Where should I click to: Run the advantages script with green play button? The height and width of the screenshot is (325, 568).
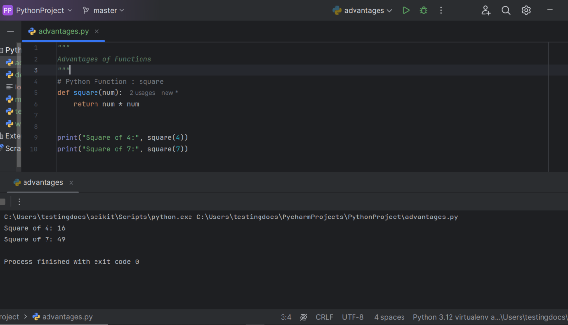pos(406,10)
